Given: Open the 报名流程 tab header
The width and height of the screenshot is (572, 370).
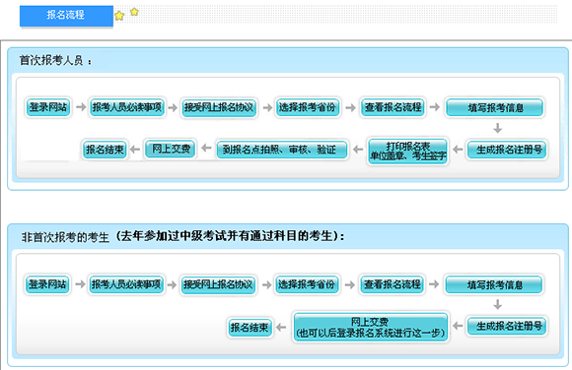Looking at the screenshot, I should pyautogui.click(x=66, y=16).
